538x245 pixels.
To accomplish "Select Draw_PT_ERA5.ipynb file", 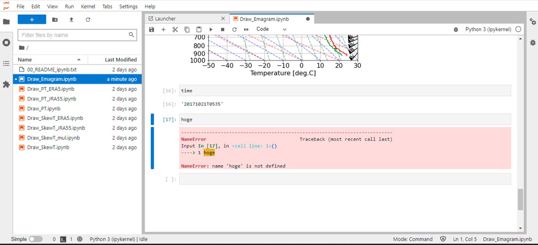I will 77,89.
